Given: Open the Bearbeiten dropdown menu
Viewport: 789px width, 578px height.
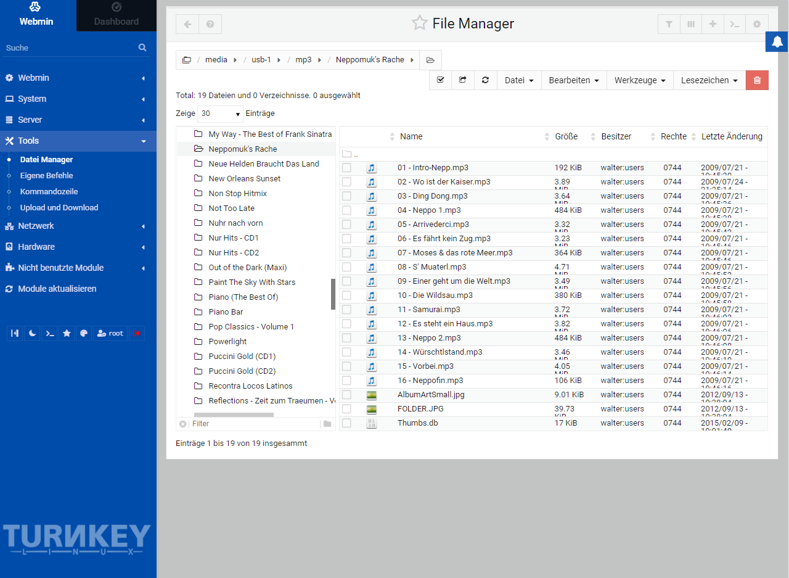Looking at the screenshot, I should click(x=574, y=80).
